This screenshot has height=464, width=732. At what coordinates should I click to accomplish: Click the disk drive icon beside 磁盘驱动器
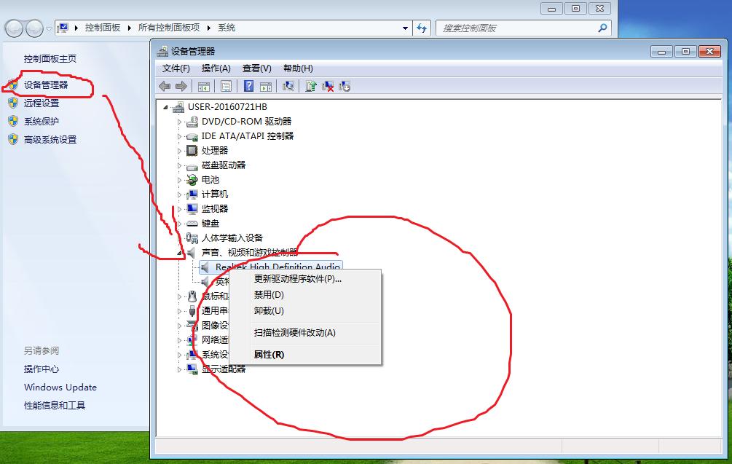coord(192,166)
